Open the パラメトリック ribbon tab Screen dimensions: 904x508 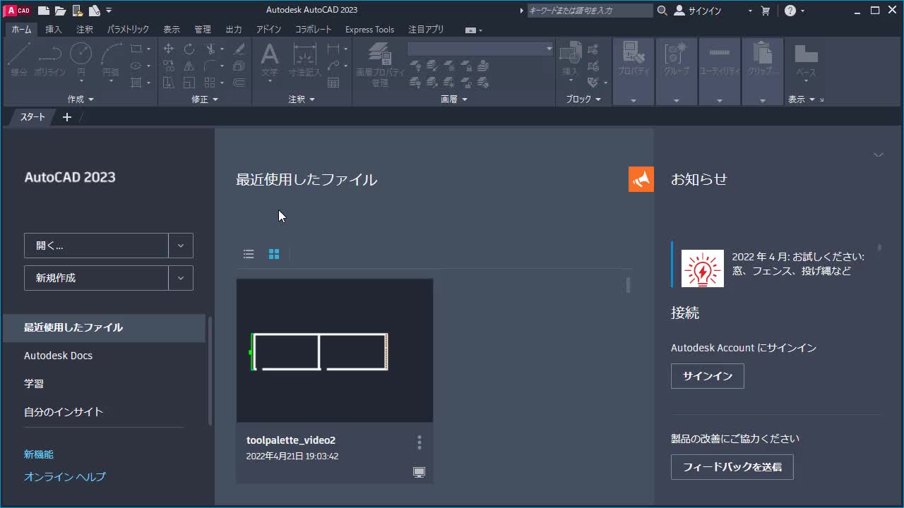pyautogui.click(x=129, y=30)
